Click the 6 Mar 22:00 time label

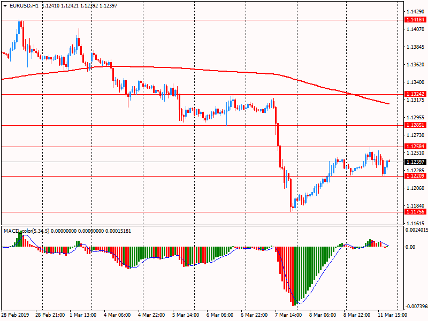(x=254, y=315)
